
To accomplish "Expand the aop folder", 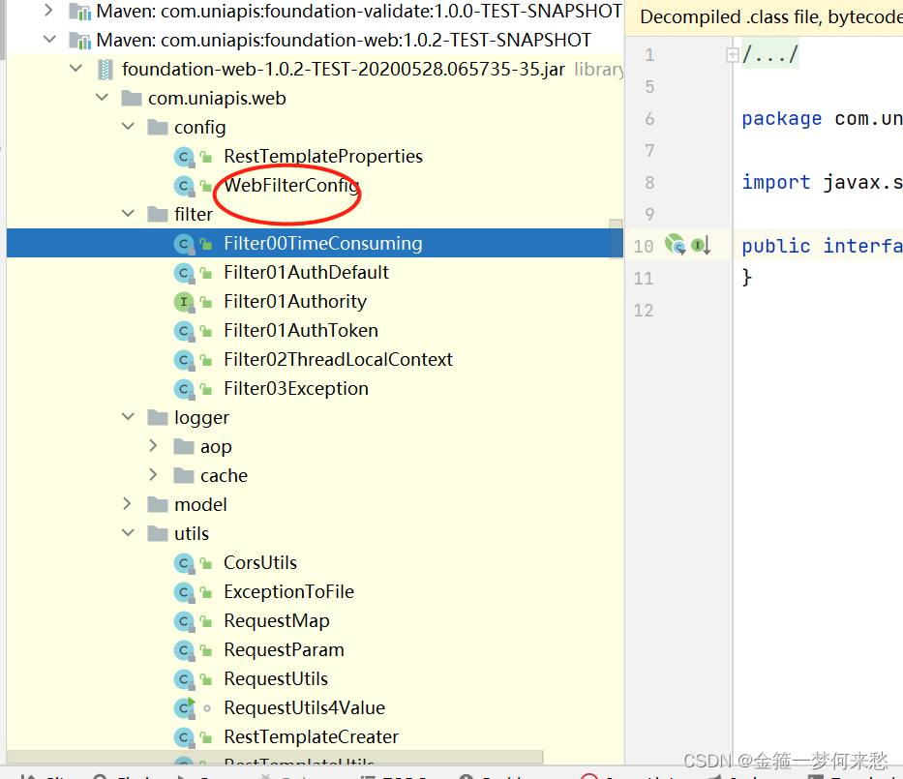I will (153, 446).
